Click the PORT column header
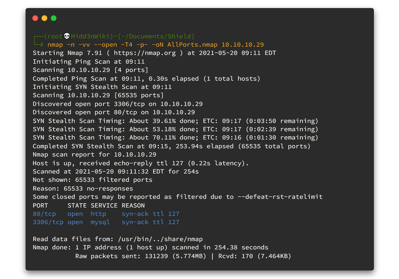 (40, 206)
